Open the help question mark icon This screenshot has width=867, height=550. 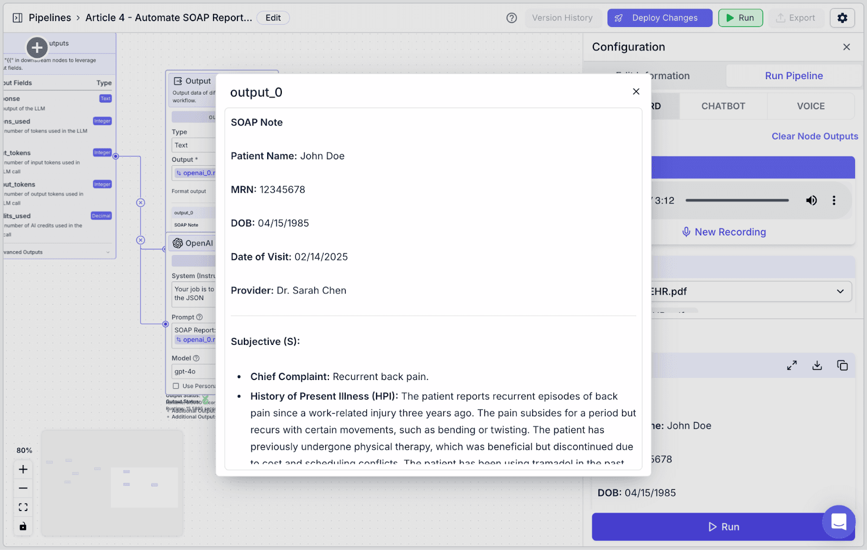(x=512, y=18)
